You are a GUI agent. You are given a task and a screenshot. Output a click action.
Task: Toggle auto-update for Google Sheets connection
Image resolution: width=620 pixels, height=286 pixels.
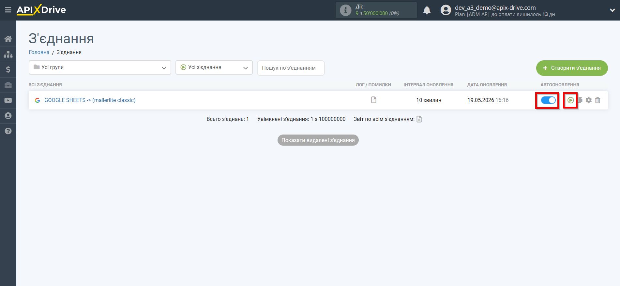coord(548,100)
